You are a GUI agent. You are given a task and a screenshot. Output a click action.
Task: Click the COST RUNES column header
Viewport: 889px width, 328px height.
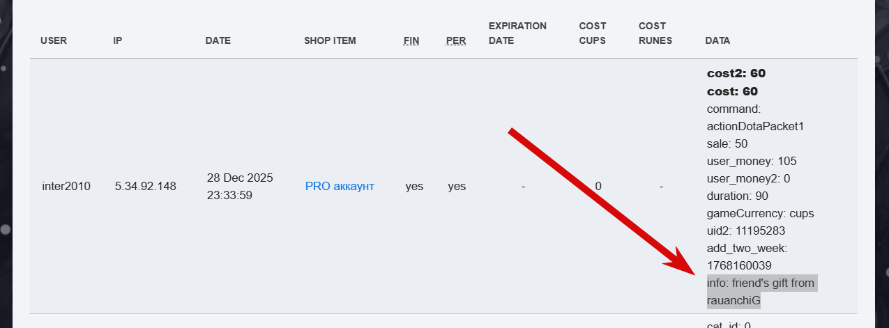click(x=655, y=33)
